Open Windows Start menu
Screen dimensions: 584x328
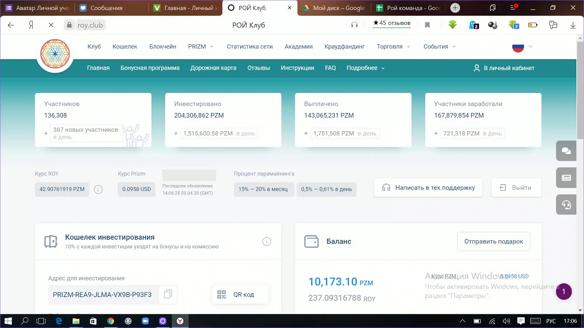8,321
